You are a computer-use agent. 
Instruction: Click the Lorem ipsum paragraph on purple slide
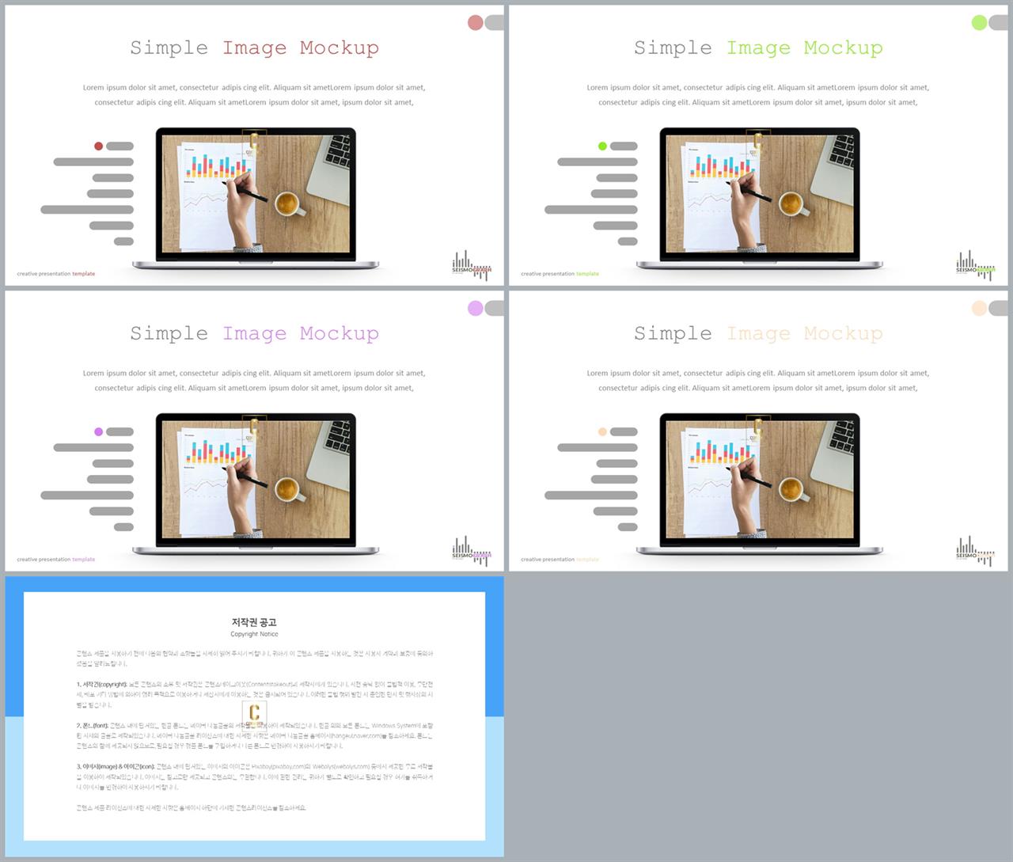pyautogui.click(x=254, y=381)
